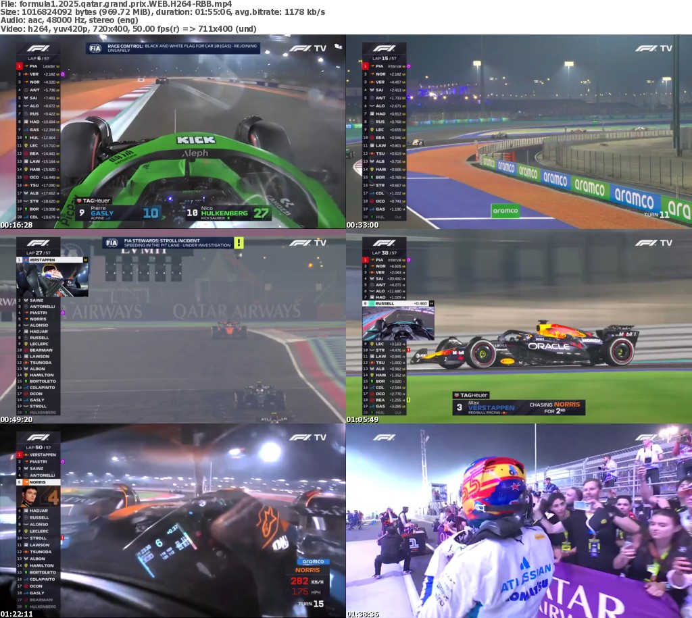This screenshot has height=618, width=692.
Task: Click the FIA logo in Race Control banner
Action: [x=95, y=49]
